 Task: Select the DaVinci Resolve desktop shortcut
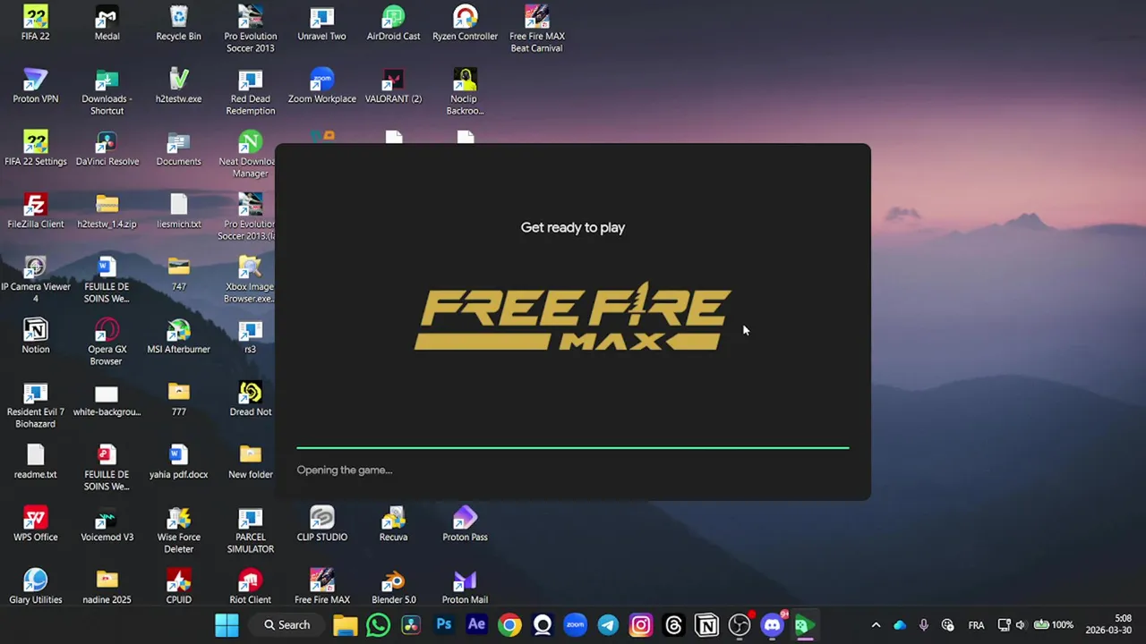(x=107, y=148)
